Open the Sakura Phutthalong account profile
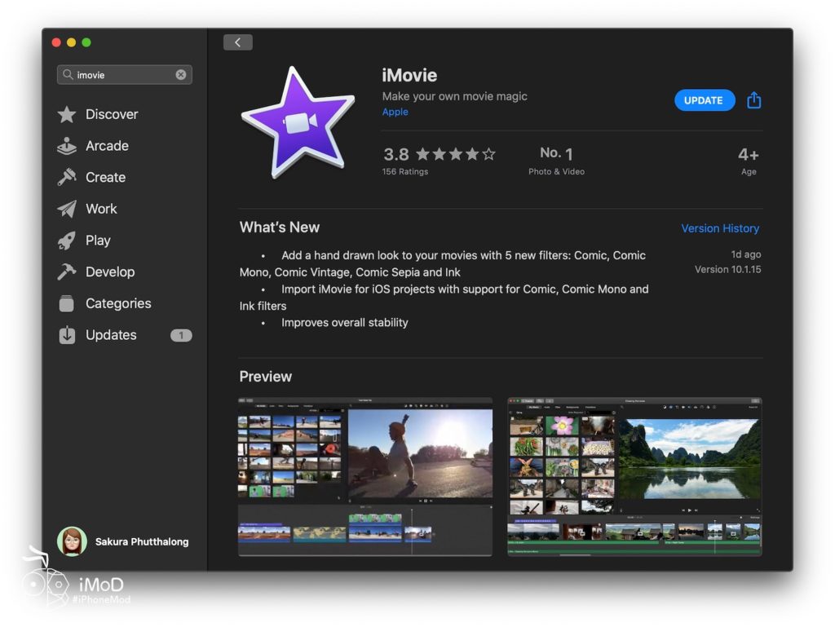Viewport: 835px width, 627px height. click(x=122, y=541)
